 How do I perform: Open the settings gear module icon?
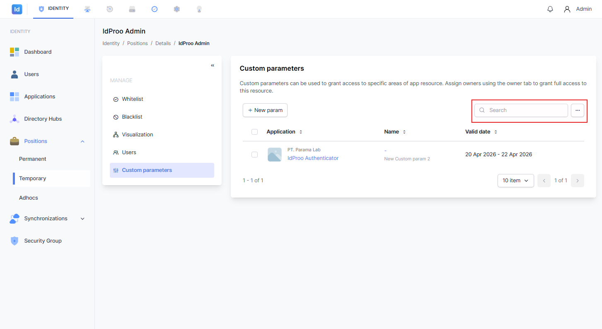[177, 9]
